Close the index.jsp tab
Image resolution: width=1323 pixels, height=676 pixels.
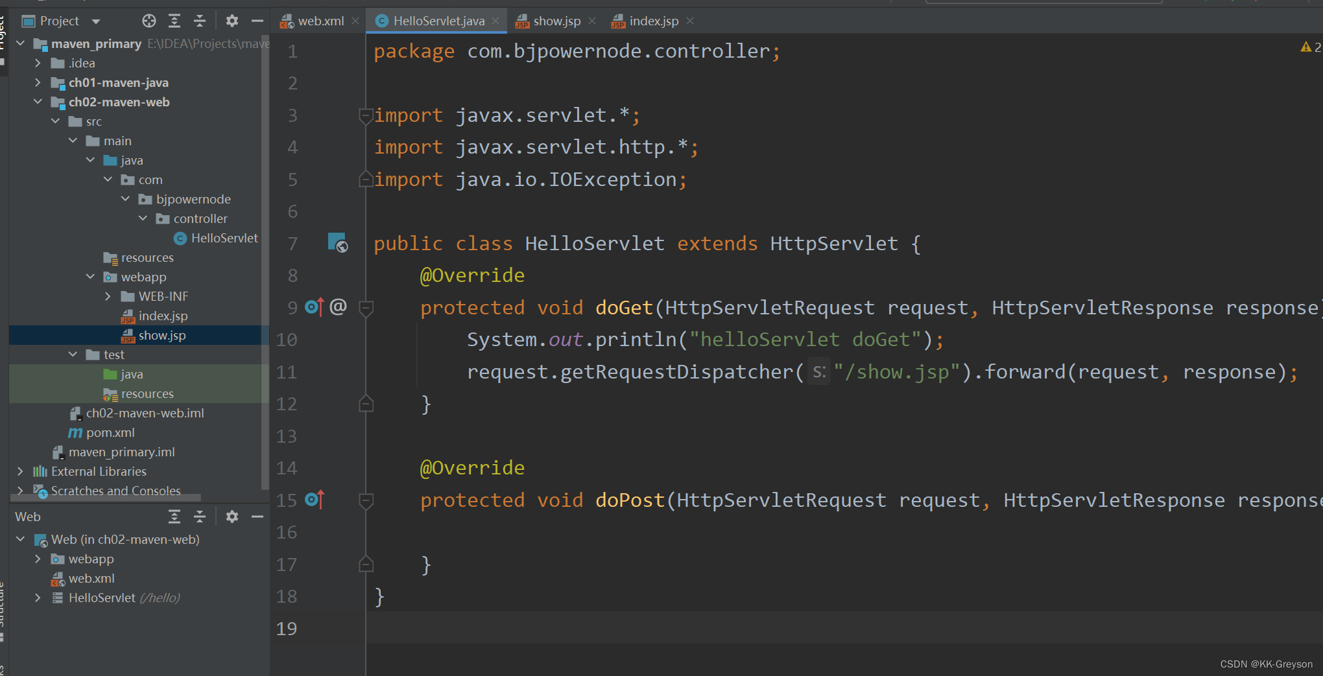coord(690,21)
